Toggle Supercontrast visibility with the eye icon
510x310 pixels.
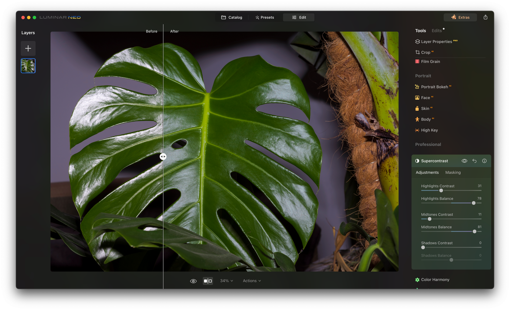[464, 161]
